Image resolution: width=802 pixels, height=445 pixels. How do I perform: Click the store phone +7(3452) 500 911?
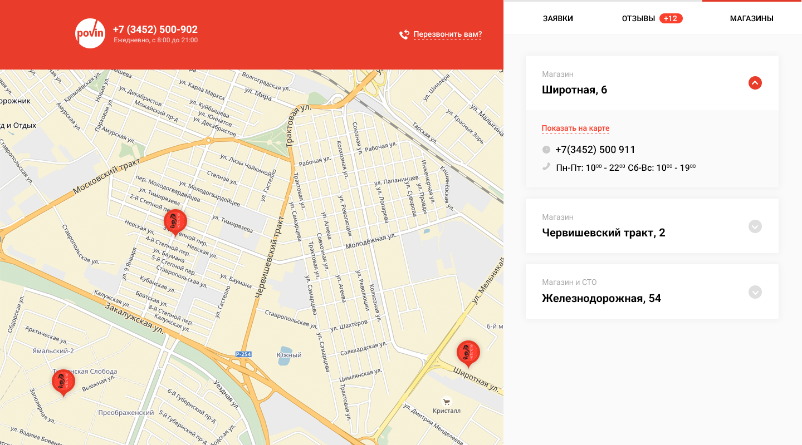click(x=595, y=150)
